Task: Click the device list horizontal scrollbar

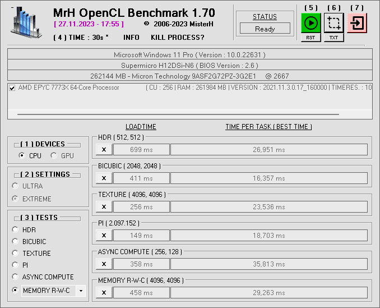Action: (x=178, y=114)
